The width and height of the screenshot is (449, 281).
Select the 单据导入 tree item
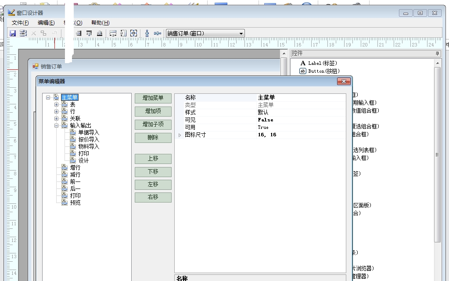coord(89,132)
